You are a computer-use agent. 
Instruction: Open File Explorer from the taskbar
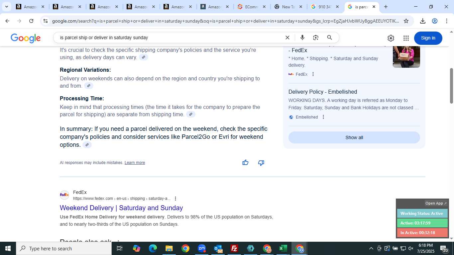click(x=169, y=248)
